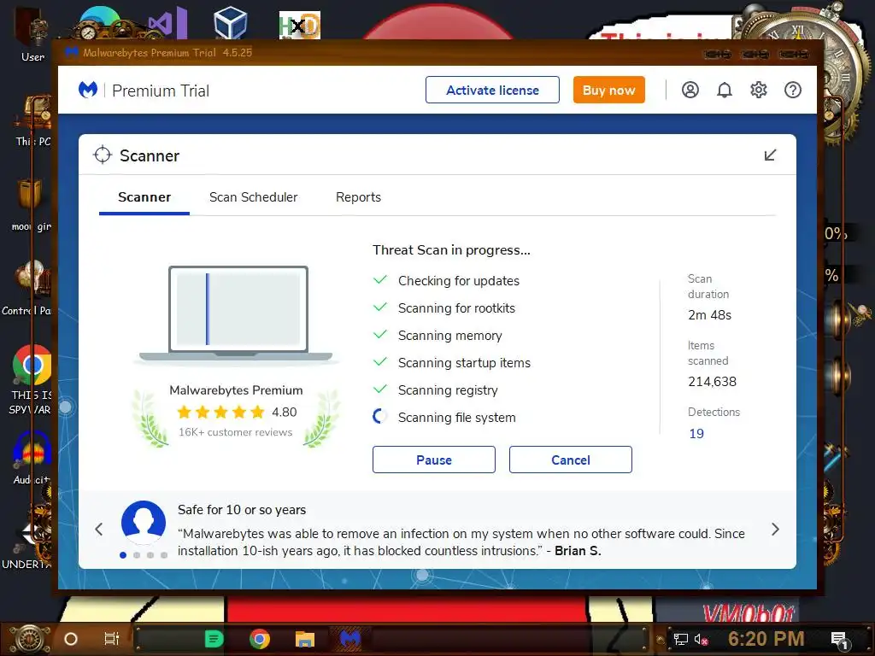
Task: Cancel the threat scan
Action: (x=570, y=460)
